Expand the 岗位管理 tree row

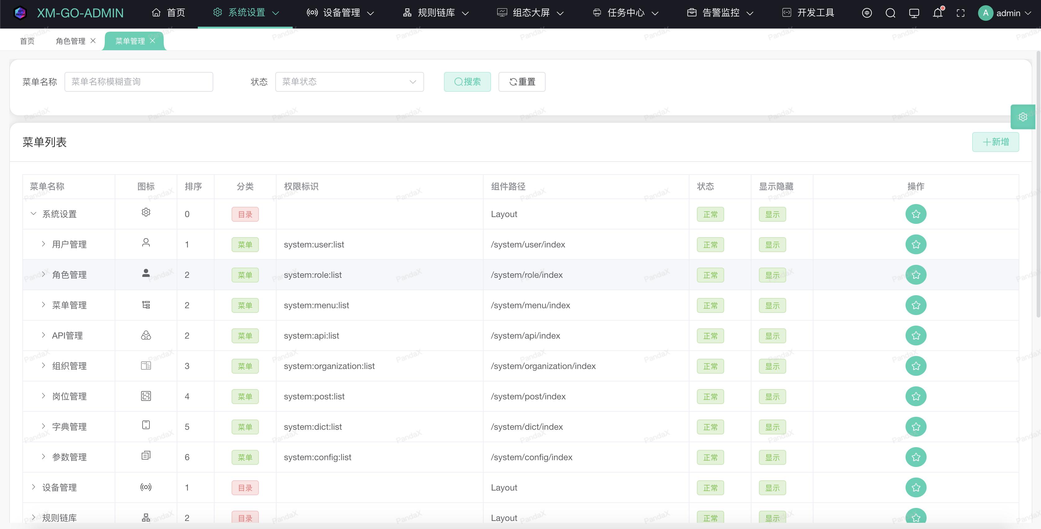point(43,396)
